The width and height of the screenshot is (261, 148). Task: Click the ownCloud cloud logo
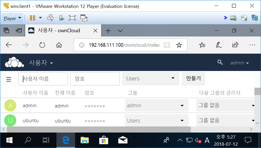point(15,62)
